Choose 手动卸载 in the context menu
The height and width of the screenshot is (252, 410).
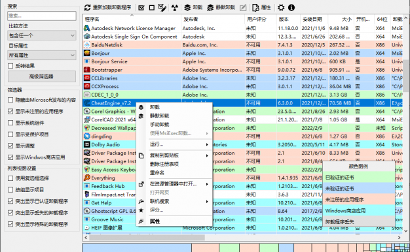[174, 125]
